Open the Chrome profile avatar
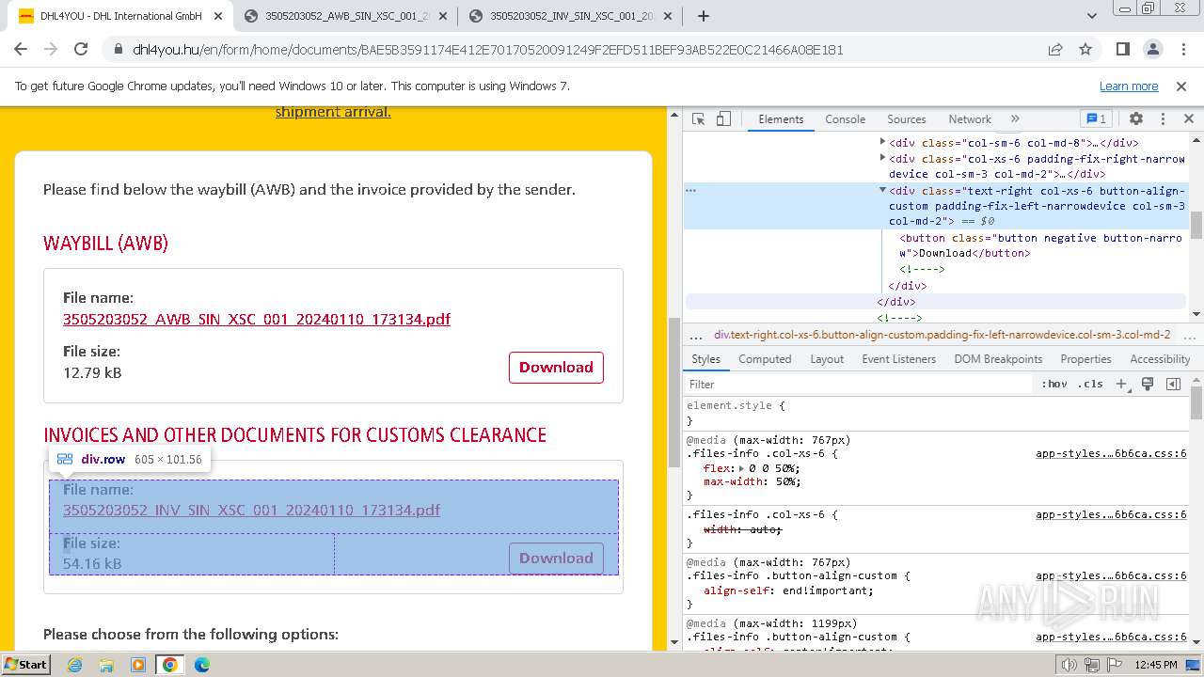The width and height of the screenshot is (1204, 677). tap(1152, 50)
